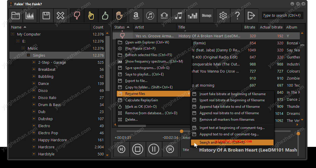
Task: Click the frequency spectrum toolbar icon
Action: (29, 16)
